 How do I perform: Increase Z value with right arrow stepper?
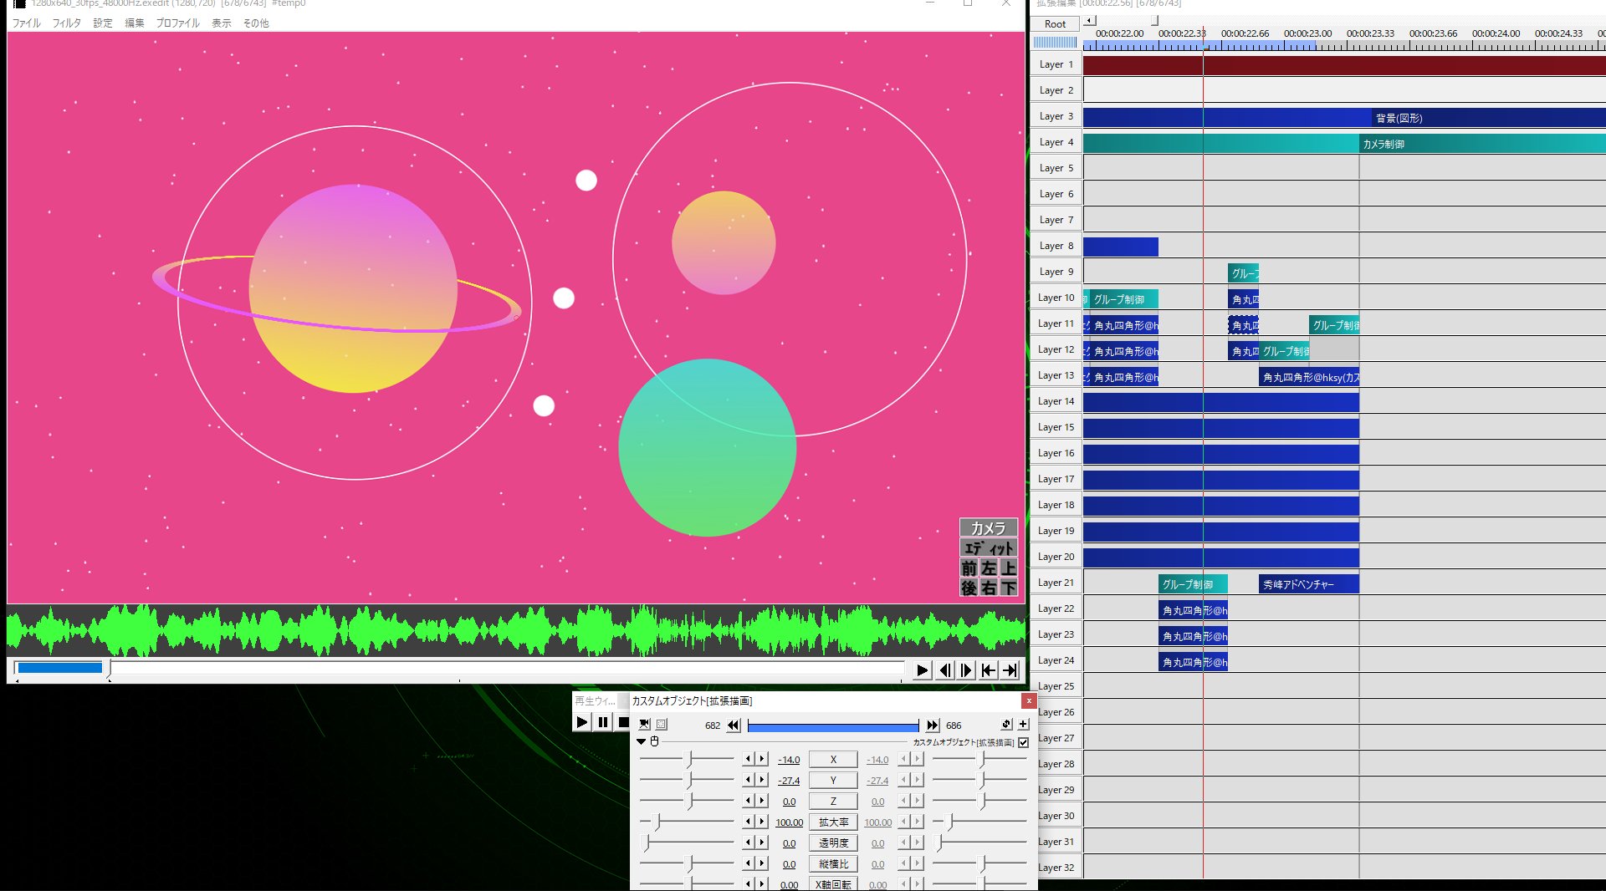tap(761, 801)
